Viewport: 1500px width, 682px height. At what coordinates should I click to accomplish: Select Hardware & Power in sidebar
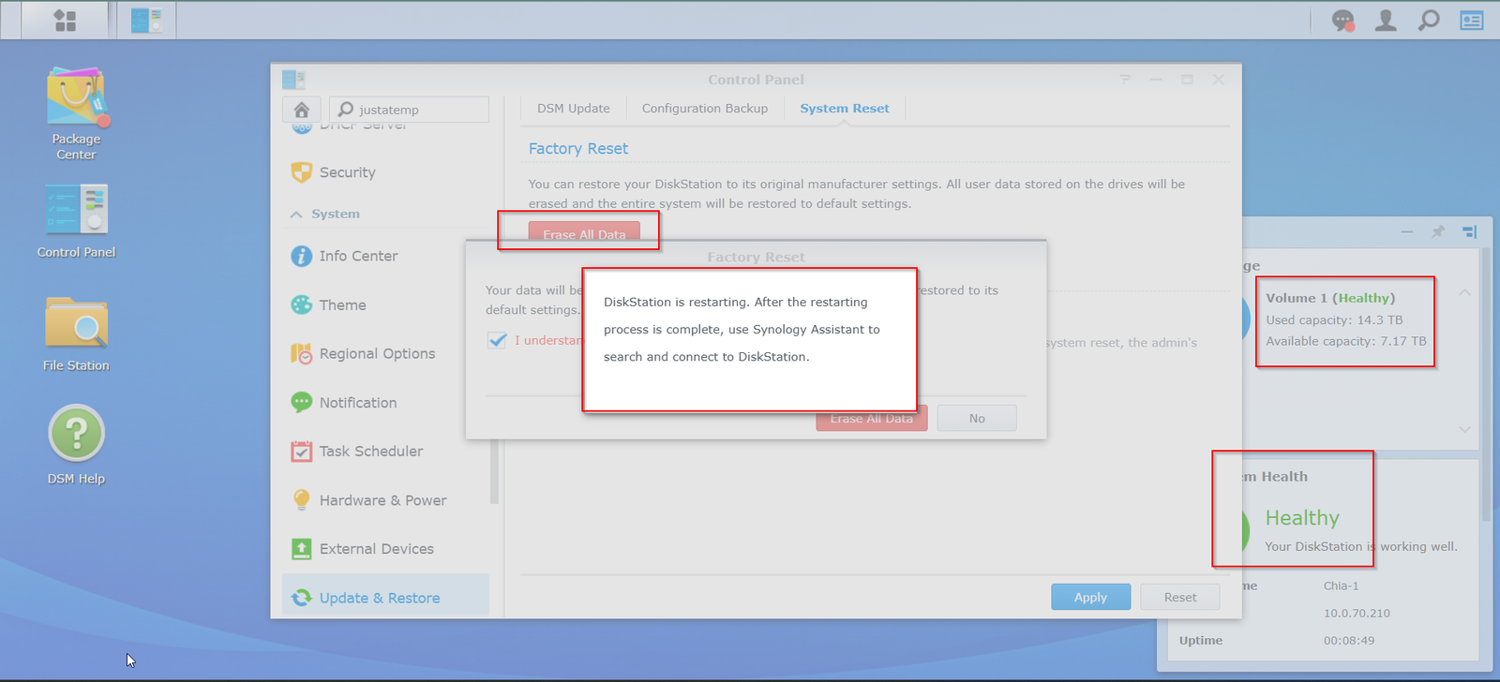(382, 500)
